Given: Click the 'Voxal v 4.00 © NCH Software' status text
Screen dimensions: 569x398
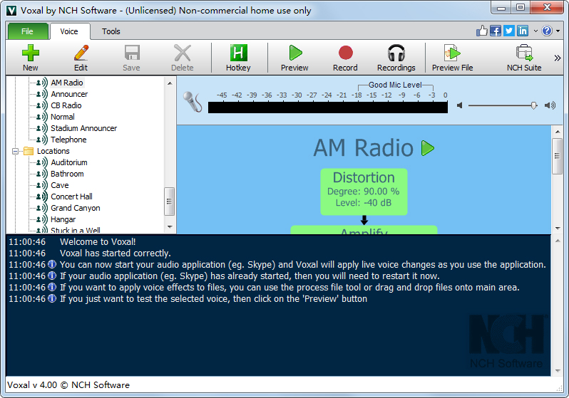Looking at the screenshot, I should pos(68,385).
